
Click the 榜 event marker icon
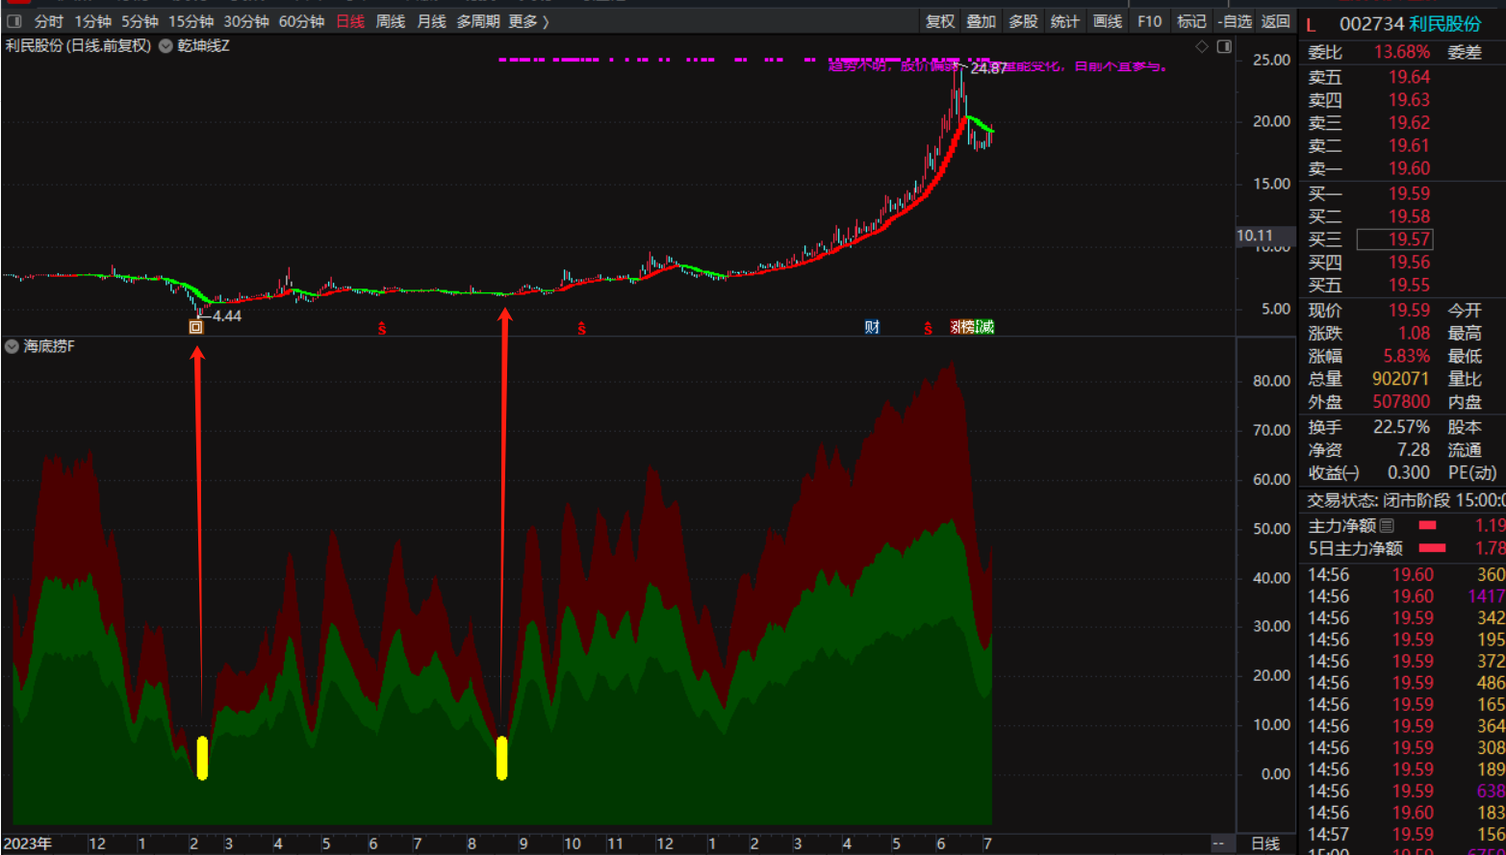[968, 327]
